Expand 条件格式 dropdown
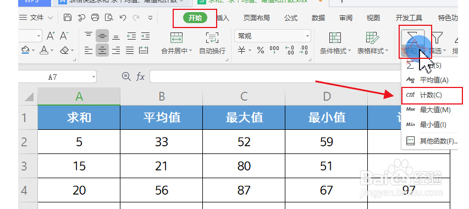This screenshot has height=209, width=469. click(349, 51)
